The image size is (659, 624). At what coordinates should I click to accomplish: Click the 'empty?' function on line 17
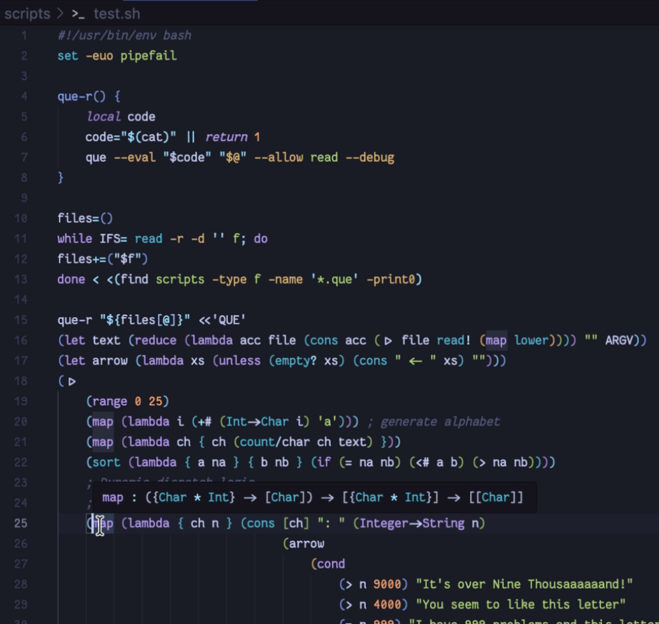[x=296, y=361]
